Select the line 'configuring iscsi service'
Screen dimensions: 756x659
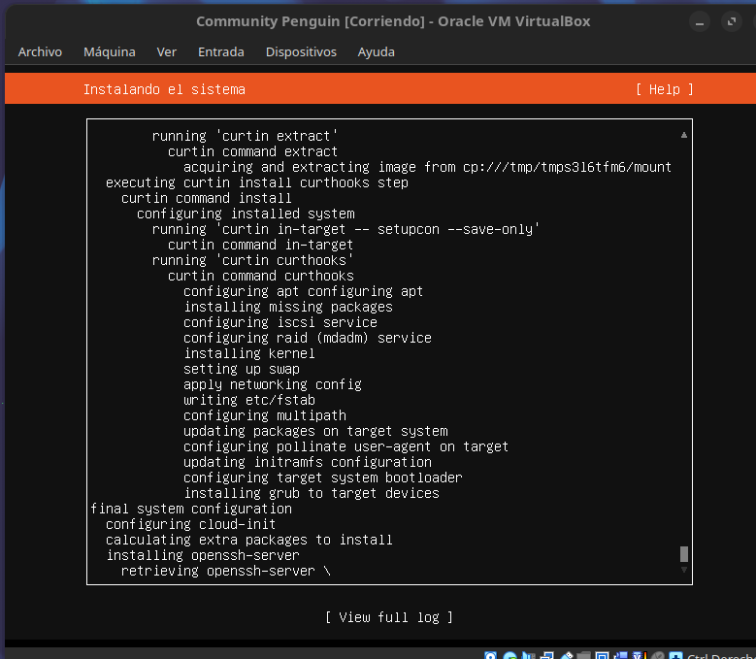(280, 322)
